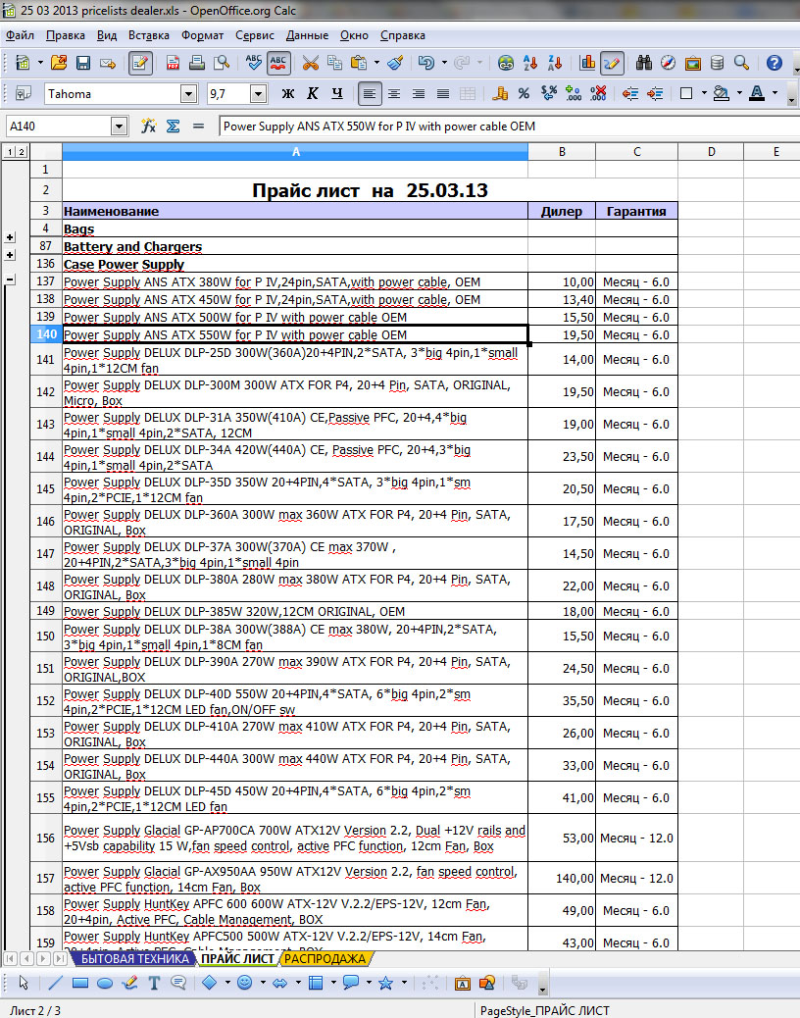Image resolution: width=800 pixels, height=1018 pixels.
Task: Click Font Color A swatch
Action: tap(757, 94)
